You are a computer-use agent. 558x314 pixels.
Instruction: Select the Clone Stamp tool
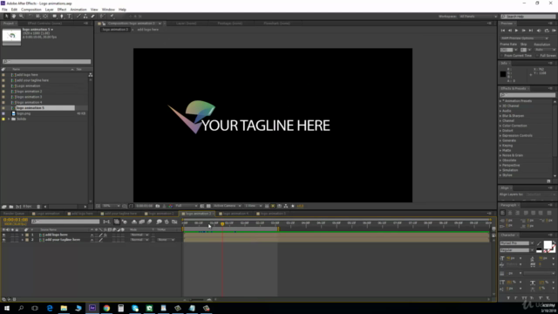pyautogui.click(x=85, y=16)
